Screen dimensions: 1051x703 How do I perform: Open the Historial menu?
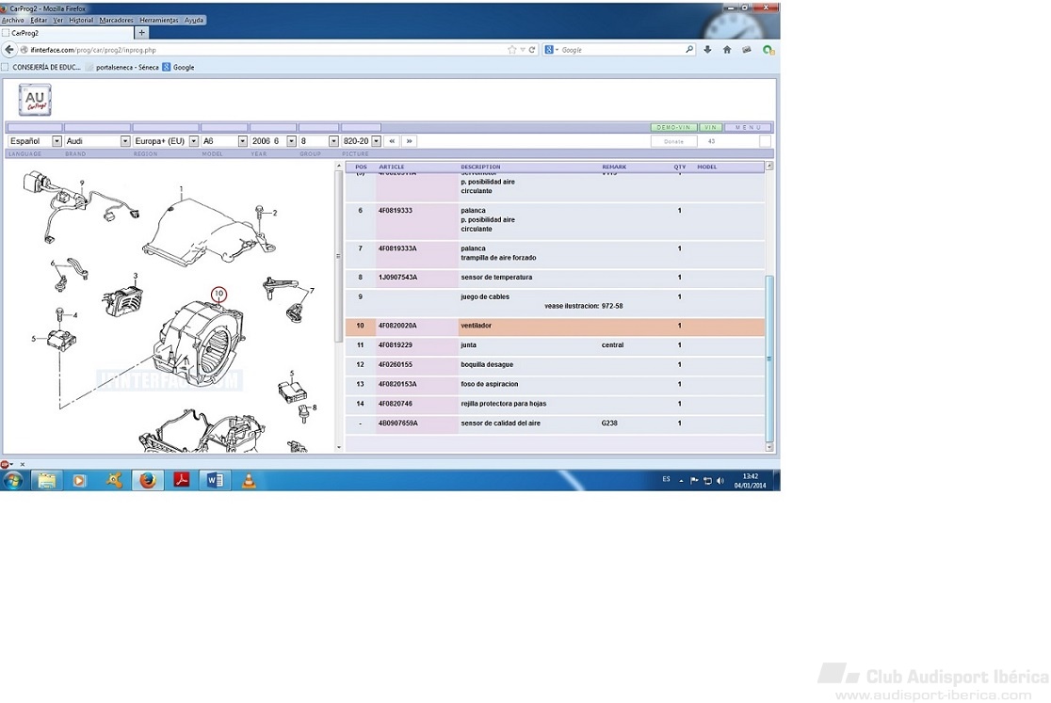pos(81,20)
